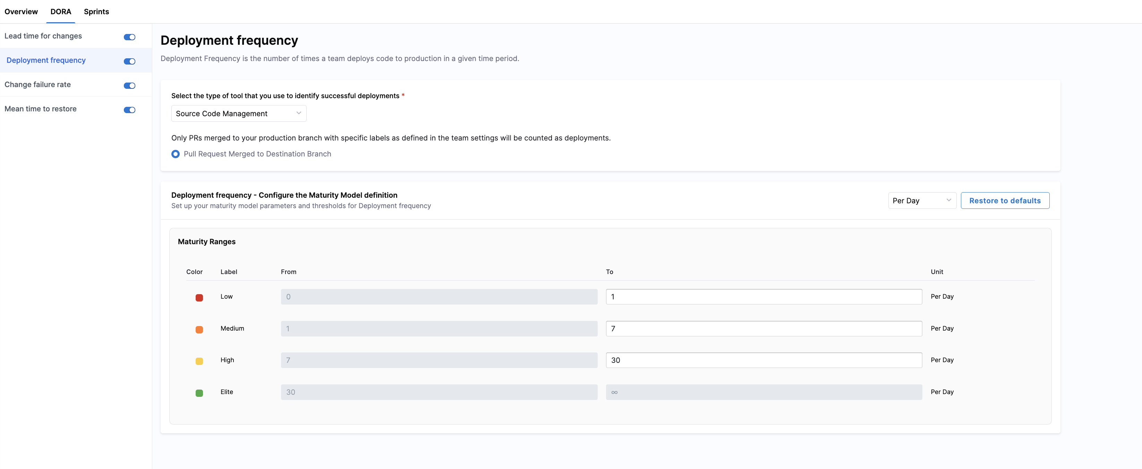The width and height of the screenshot is (1142, 469).
Task: Expand the Per Day unit dropdown
Action: (x=922, y=201)
